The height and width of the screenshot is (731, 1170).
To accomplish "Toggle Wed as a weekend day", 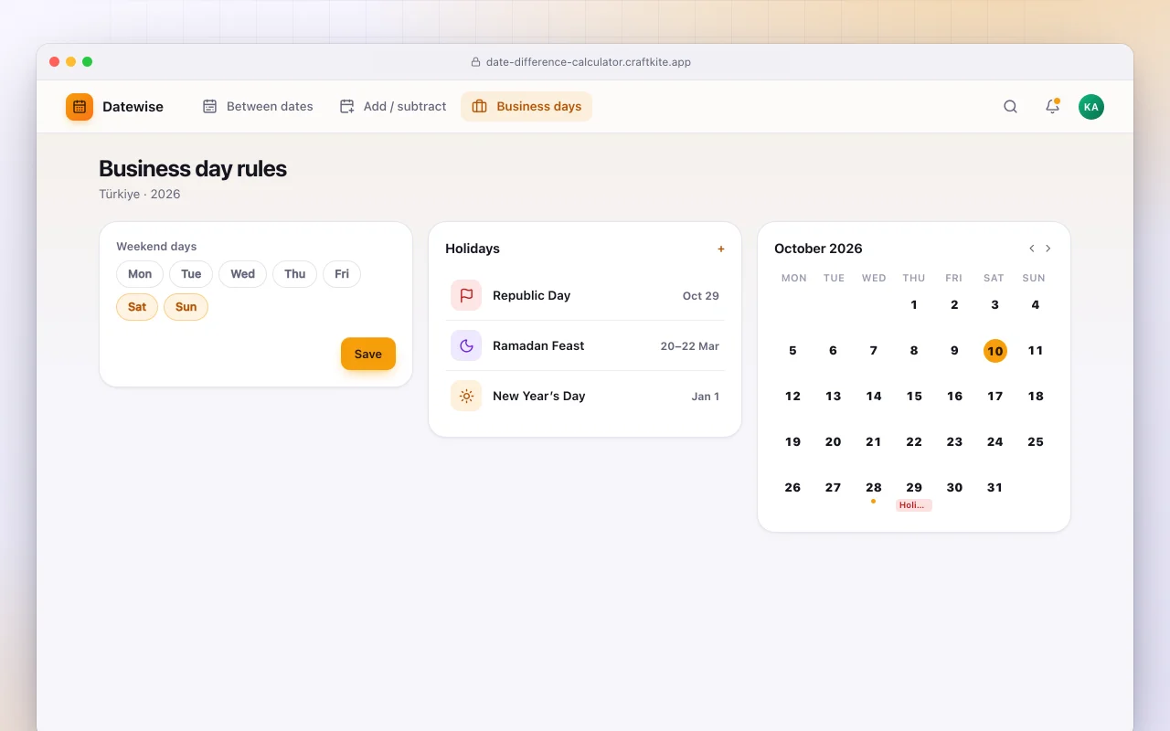I will click(x=243, y=274).
